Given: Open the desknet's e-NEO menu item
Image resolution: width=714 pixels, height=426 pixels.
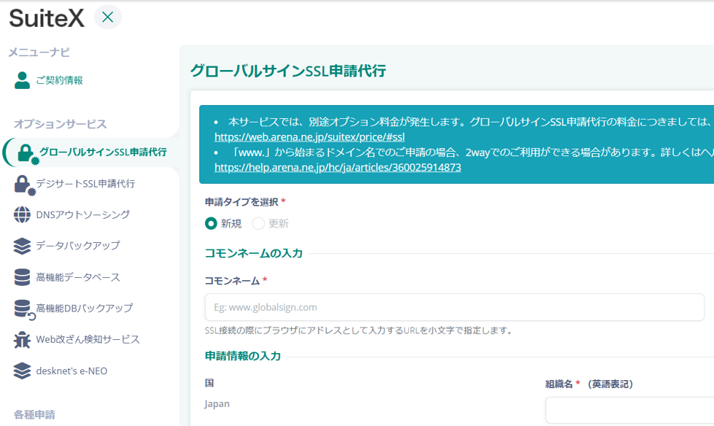Looking at the screenshot, I should (x=71, y=371).
